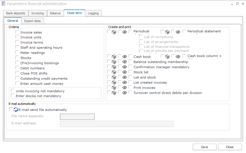Click printer icon beside Cash book column +
This screenshot has width=246, height=153.
point(167,56)
